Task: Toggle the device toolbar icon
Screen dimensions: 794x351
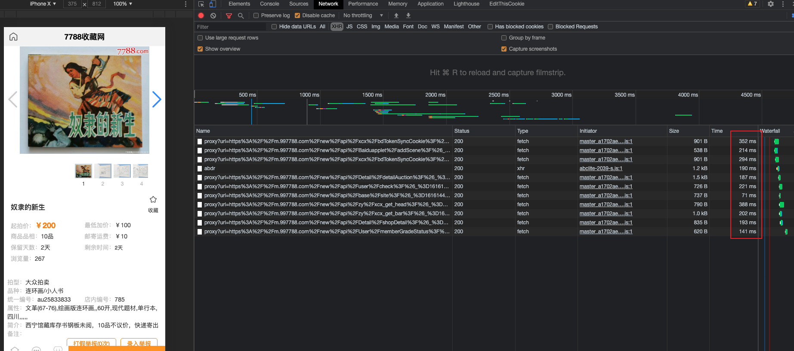Action: 213,4
